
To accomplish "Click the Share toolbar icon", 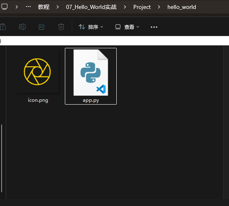I will click(x=42, y=27).
